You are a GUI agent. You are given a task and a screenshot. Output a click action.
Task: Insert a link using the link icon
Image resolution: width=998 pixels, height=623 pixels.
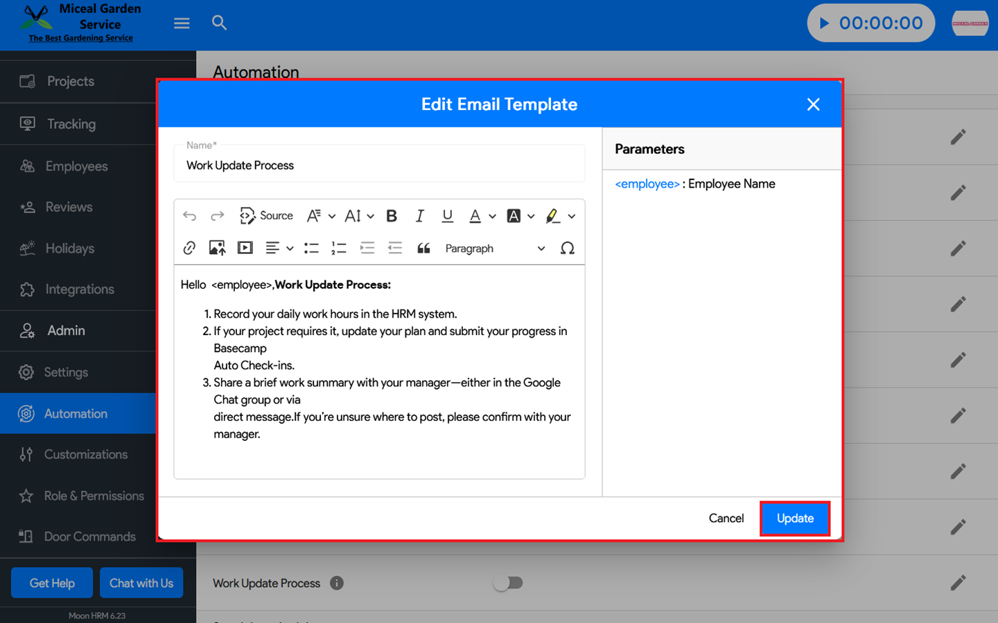(189, 248)
